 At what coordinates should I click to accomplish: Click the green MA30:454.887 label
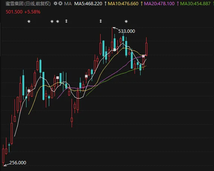pos(195,4)
